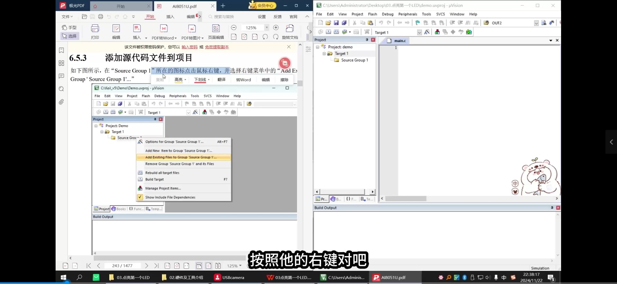Insert a bookmark using Keil flag icon
Viewport: 617px width, 284px height.
pyautogui.click(x=417, y=23)
